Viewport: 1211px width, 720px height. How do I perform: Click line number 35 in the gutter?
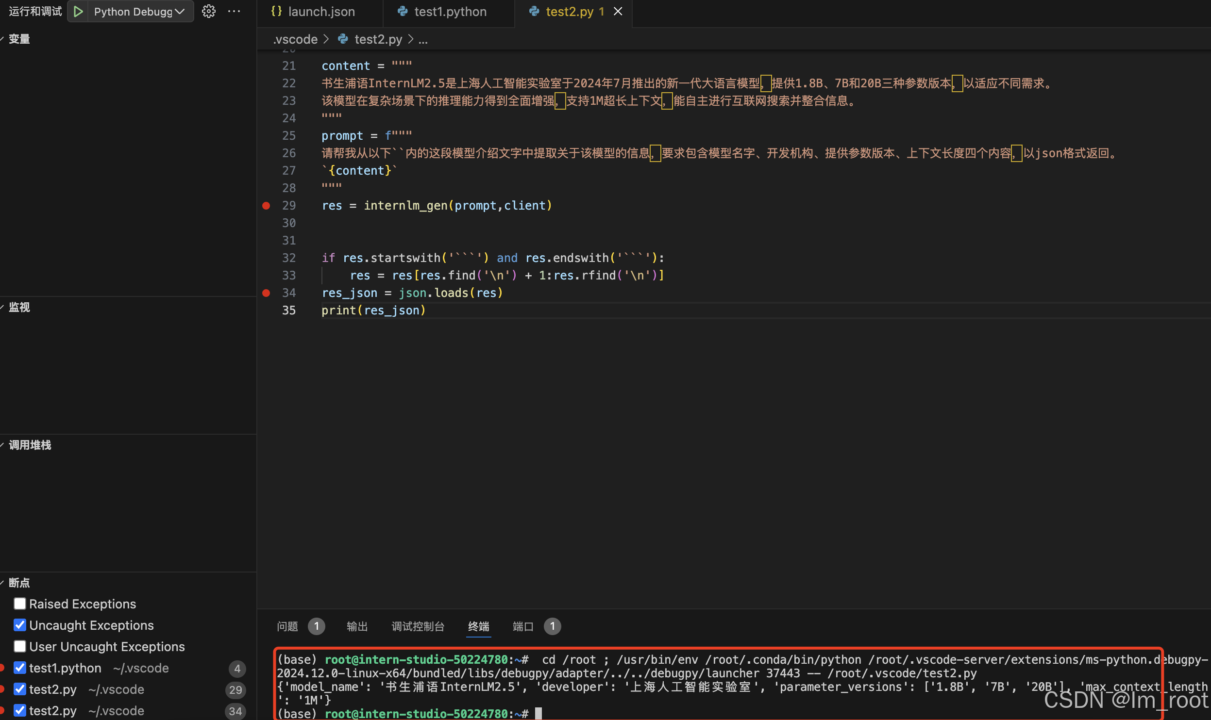coord(289,310)
